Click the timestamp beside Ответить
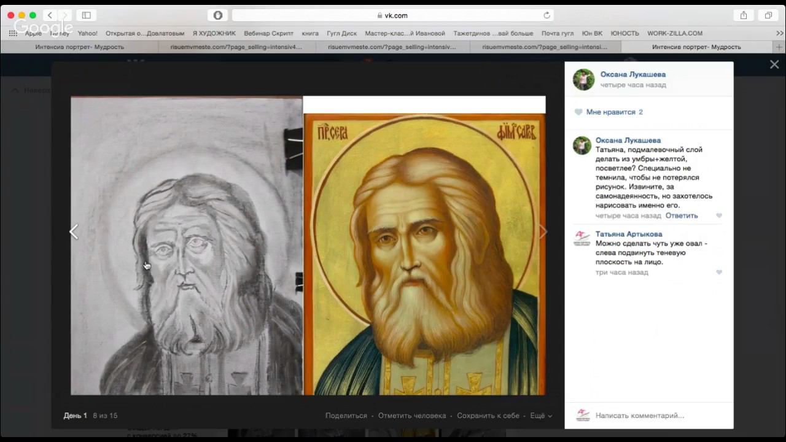 pos(628,216)
